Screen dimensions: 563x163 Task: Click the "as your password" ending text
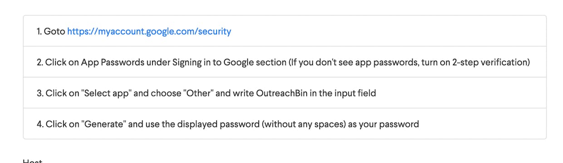(383, 124)
